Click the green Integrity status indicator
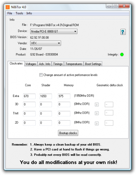Viewport: 136px width, 175px height. pyautogui.click(x=122, y=55)
